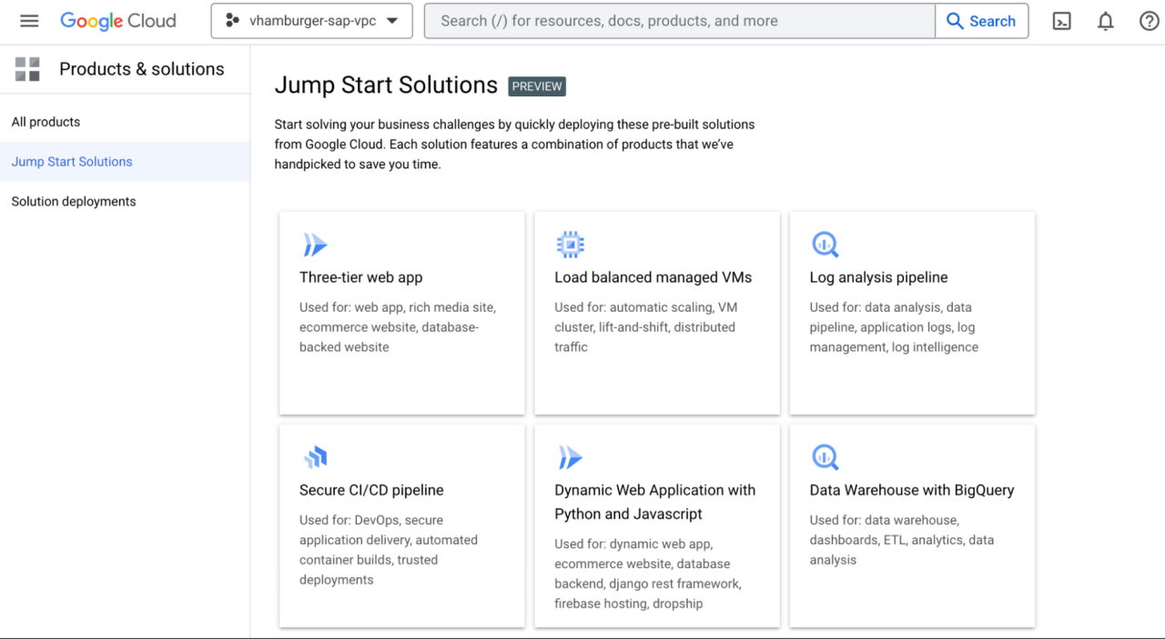Image resolution: width=1165 pixels, height=639 pixels.
Task: Open the help and support icon
Action: 1149,20
